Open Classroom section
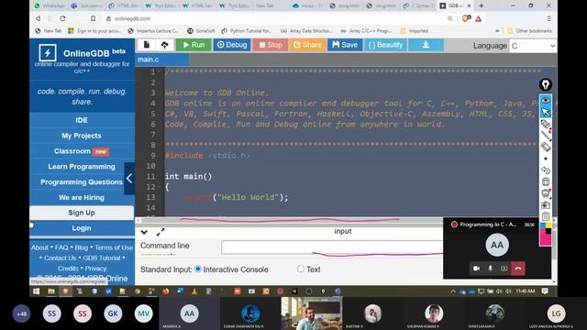The width and height of the screenshot is (587, 330). pyautogui.click(x=82, y=151)
